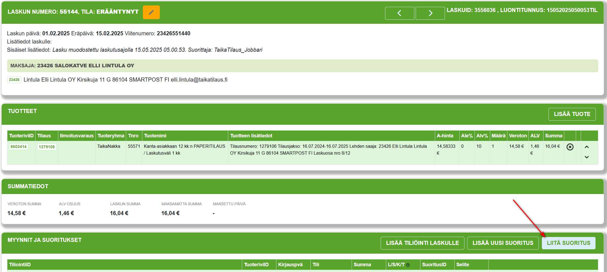
Task: Click LISÄÄ UUSI SUORITUS button
Action: point(503,243)
